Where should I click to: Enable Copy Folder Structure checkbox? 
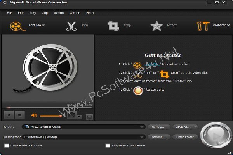(x=7, y=146)
